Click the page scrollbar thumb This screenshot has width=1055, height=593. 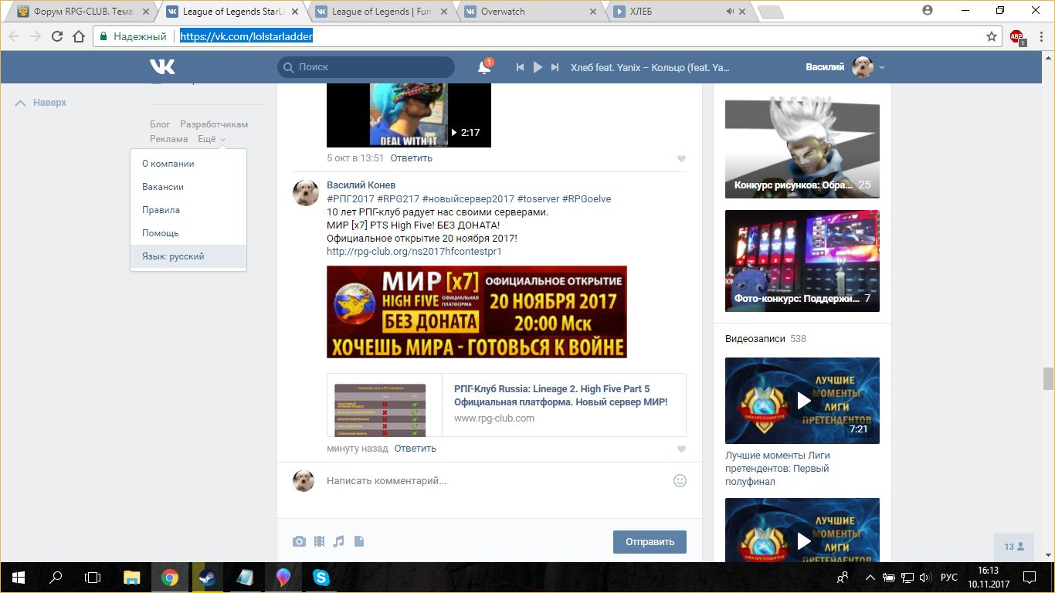pos(1048,379)
